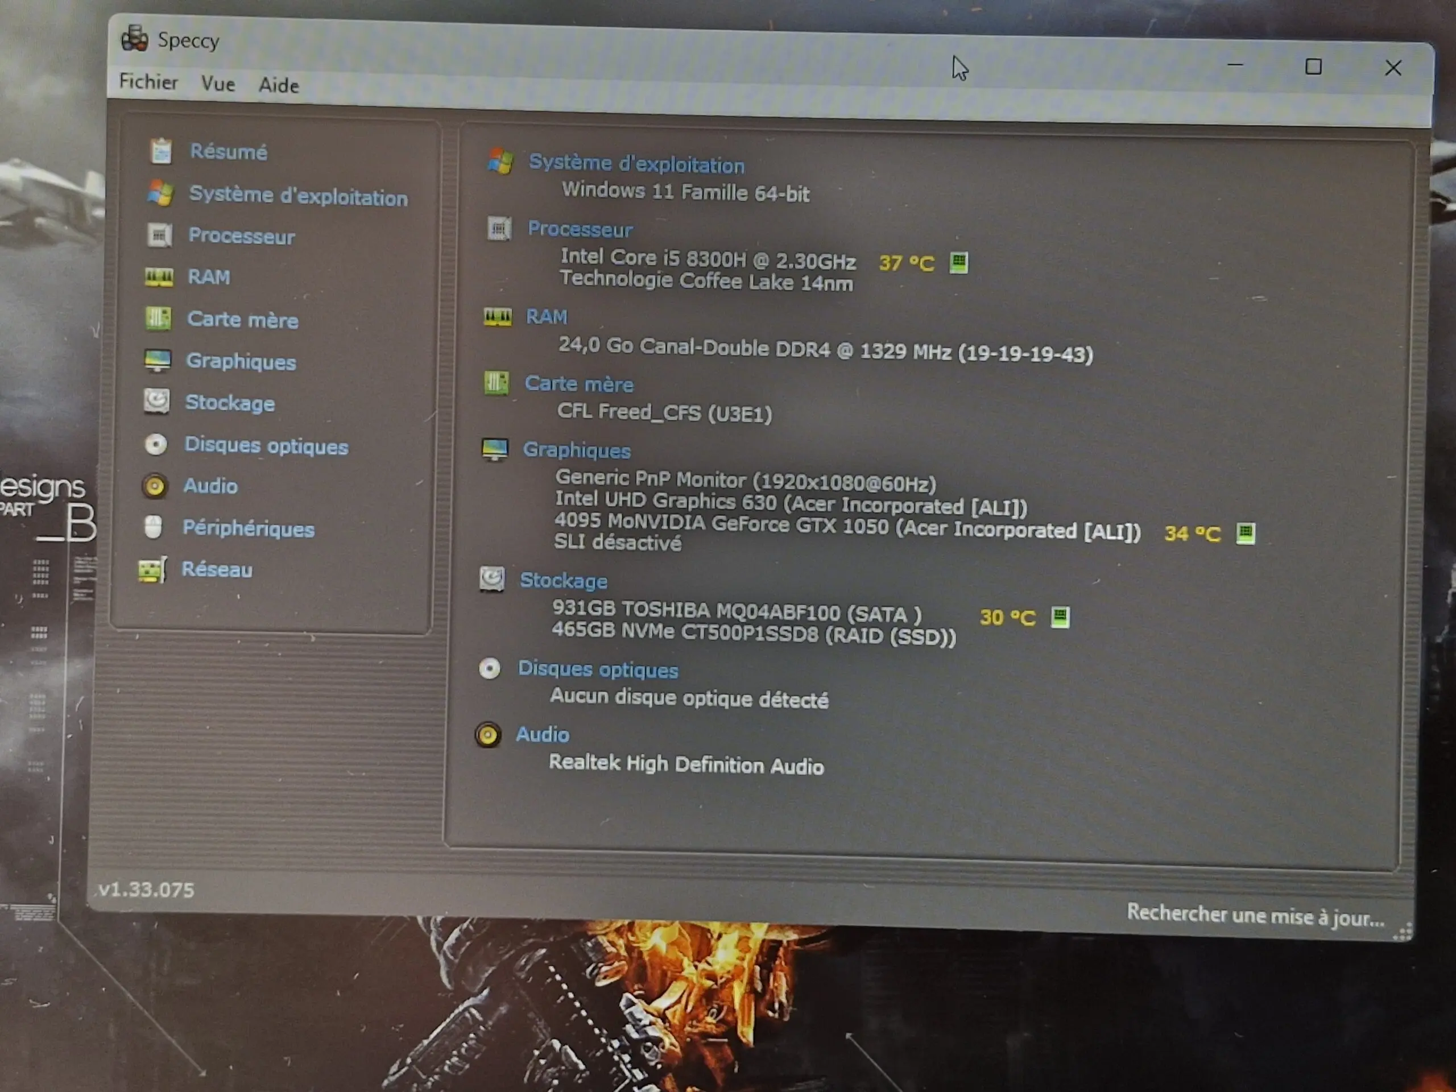Open the Graphiques section heading link
Screen dimensions: 1456x1092
(576, 450)
